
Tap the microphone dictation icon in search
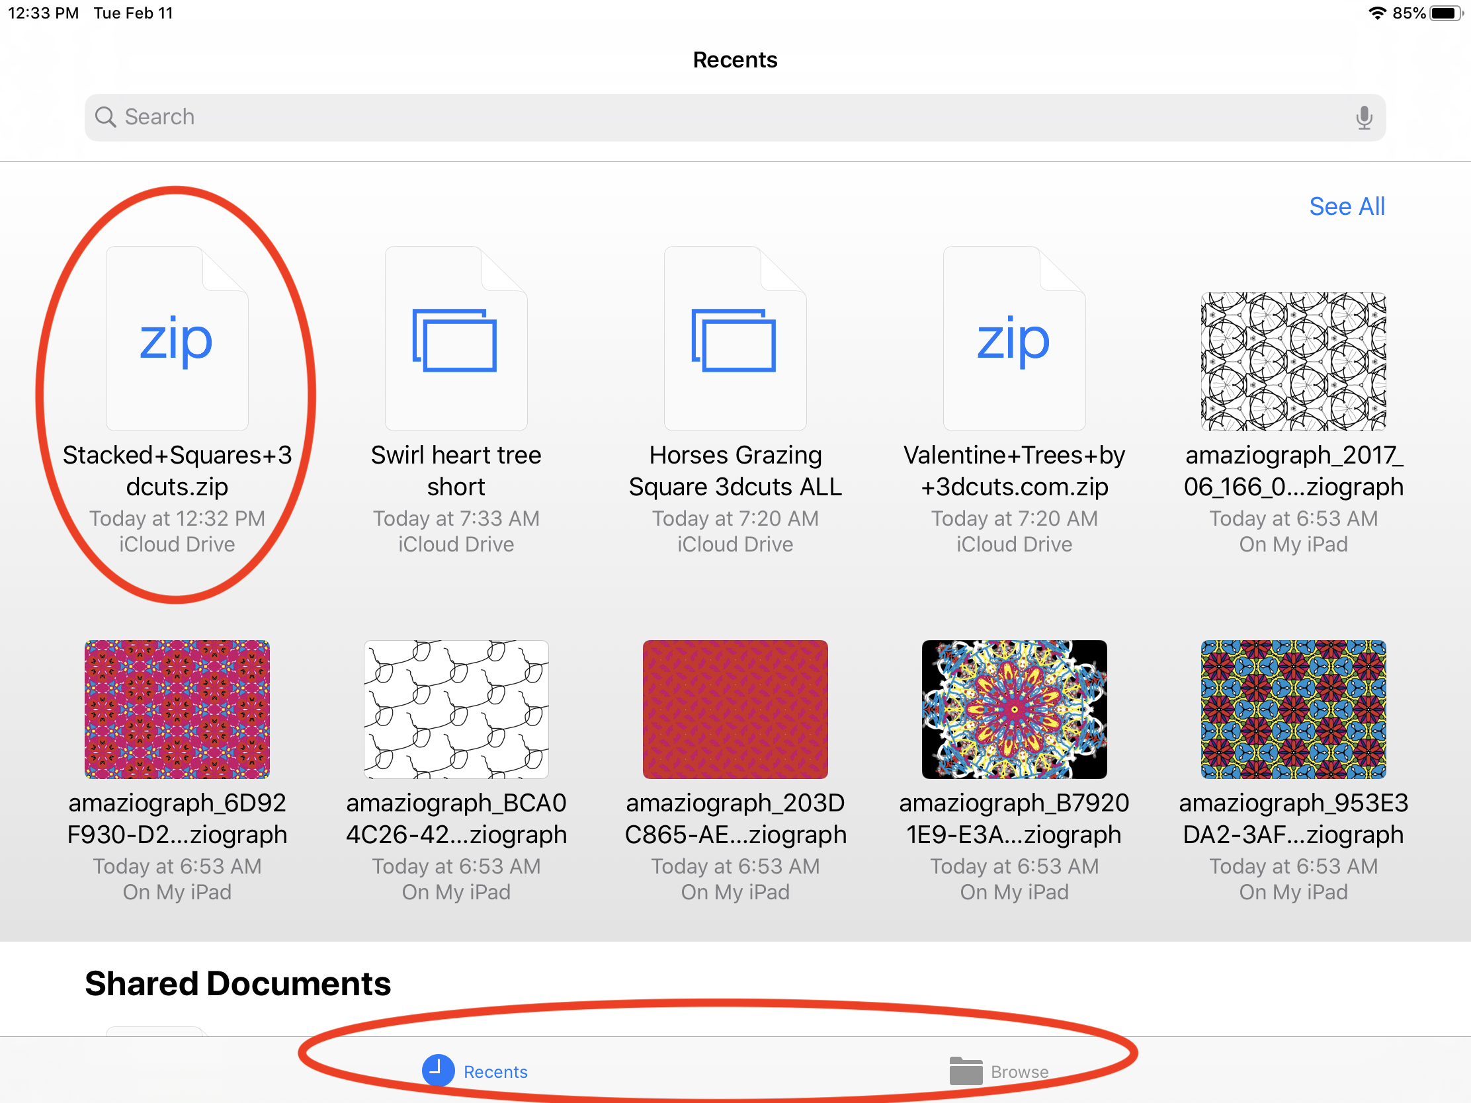point(1363,118)
